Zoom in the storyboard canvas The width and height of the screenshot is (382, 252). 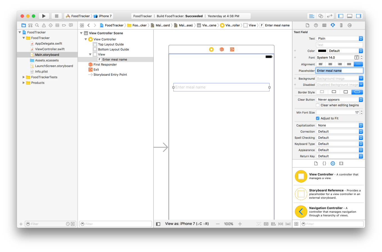coord(240,224)
